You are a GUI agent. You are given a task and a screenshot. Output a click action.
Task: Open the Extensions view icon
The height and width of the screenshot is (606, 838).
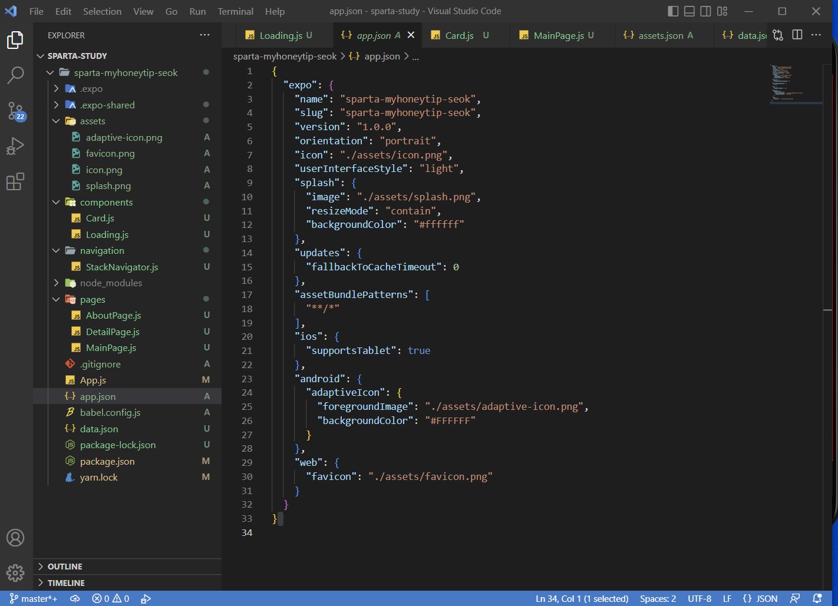click(x=15, y=181)
